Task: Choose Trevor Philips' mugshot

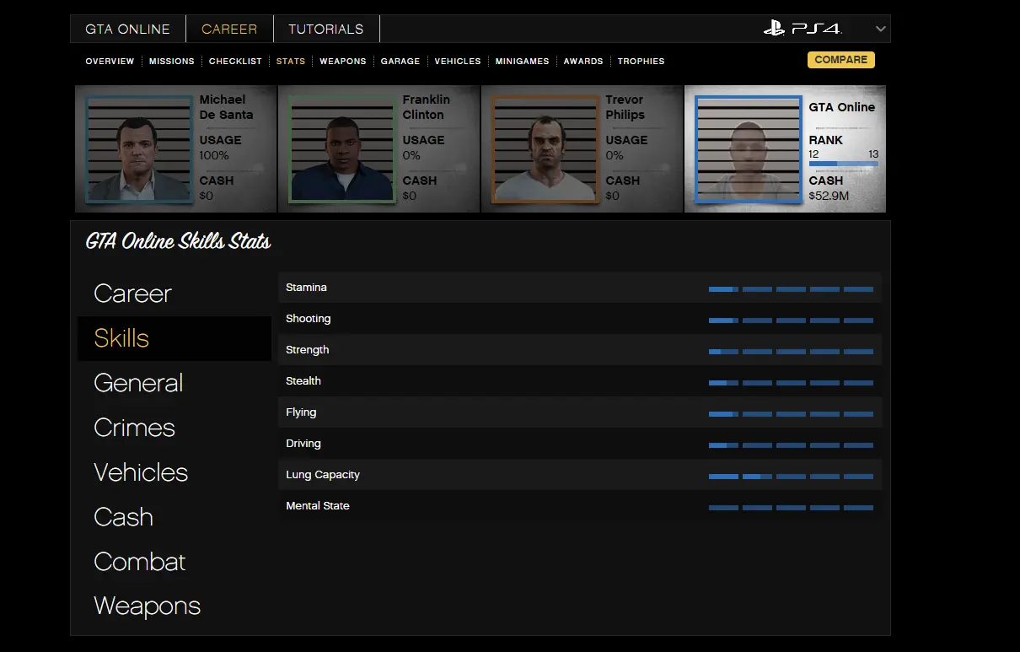Action: (545, 150)
